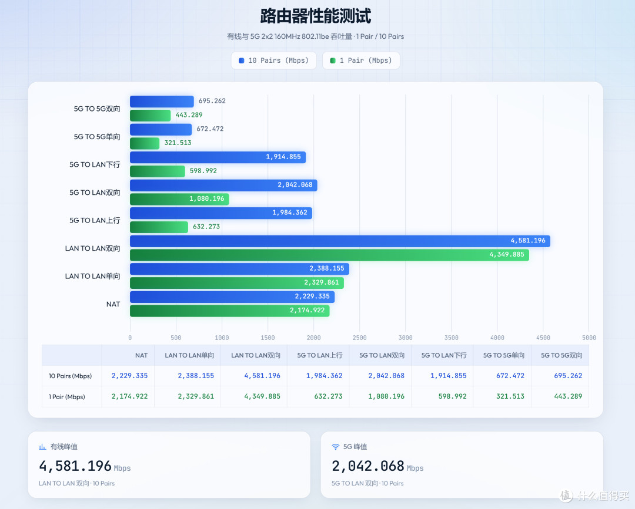This screenshot has width=635, height=509.
Task: Click the blue 1,914.855 bar
Action: coord(218,157)
